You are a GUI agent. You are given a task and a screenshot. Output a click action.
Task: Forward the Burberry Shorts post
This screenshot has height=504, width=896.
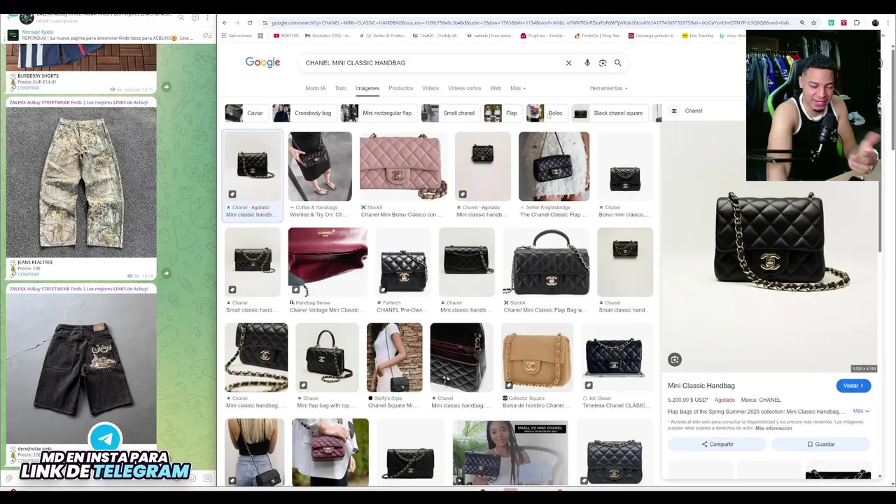166,87
